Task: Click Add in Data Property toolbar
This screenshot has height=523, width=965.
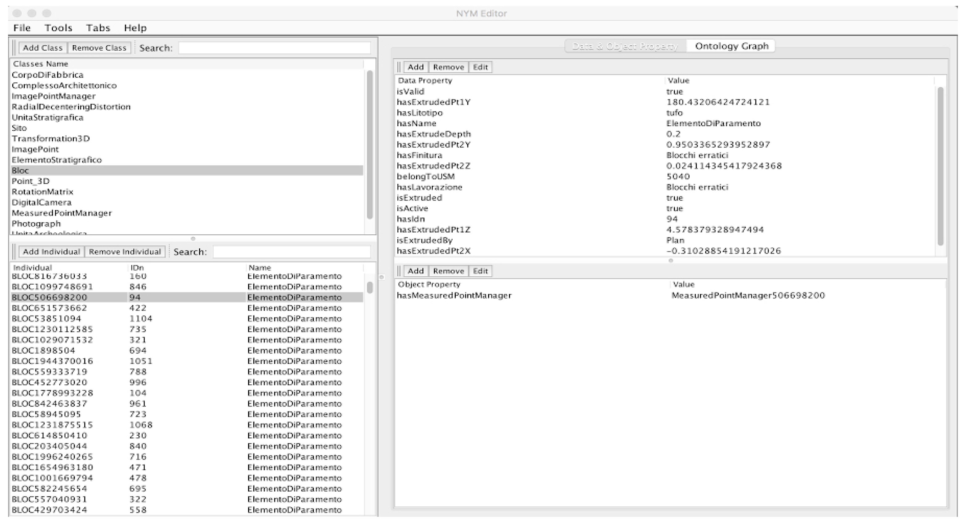Action: 415,67
